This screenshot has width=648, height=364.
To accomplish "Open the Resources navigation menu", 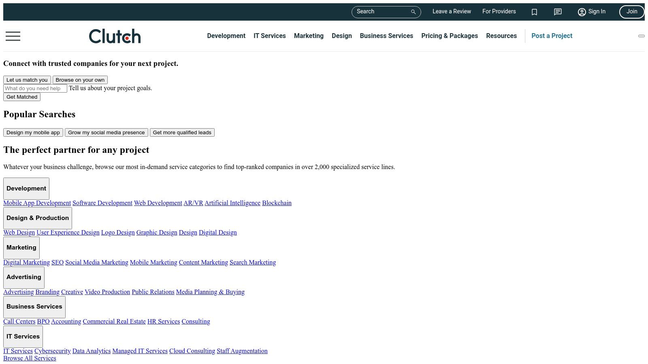I will (x=501, y=36).
